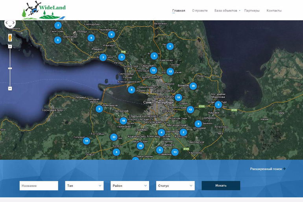Image resolution: width=303 pixels, height=202 pixels.
Task: Click the Искать search button
Action: [x=221, y=185]
